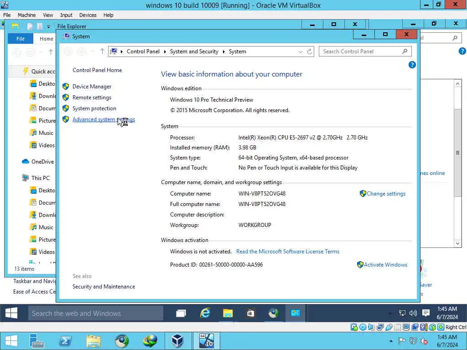Open Store from guest taskbar
The width and height of the screenshot is (467, 350).
coord(250,313)
